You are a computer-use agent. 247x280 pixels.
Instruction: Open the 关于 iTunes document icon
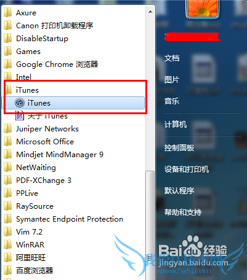(20, 115)
